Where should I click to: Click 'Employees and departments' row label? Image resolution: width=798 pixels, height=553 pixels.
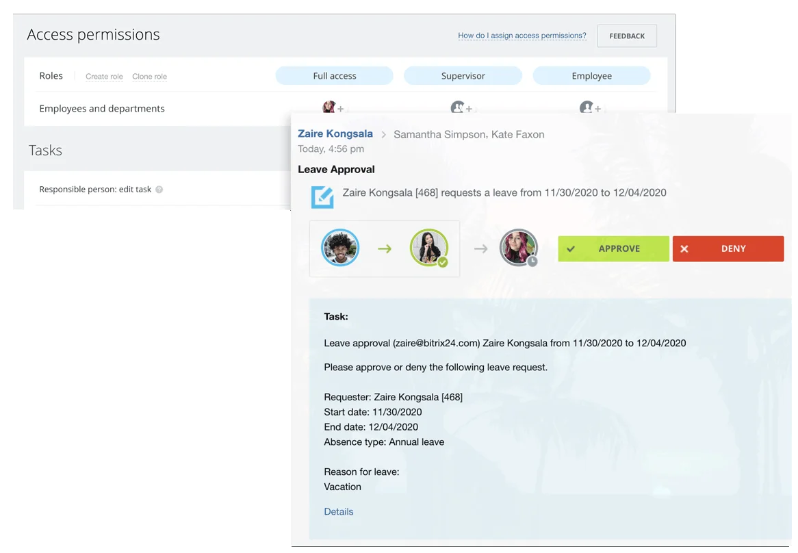(x=102, y=108)
